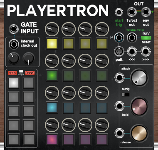Image resolution: width=158 pixels, height=150 pixels.
Task: Click the small white copy button
Action: (x=21, y=71)
